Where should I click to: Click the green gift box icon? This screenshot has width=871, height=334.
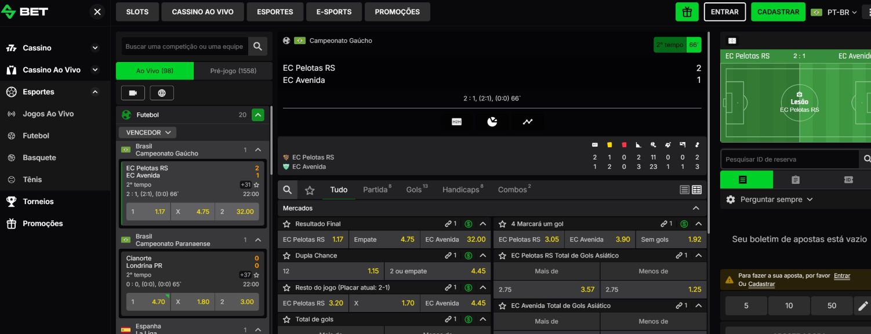tap(687, 12)
